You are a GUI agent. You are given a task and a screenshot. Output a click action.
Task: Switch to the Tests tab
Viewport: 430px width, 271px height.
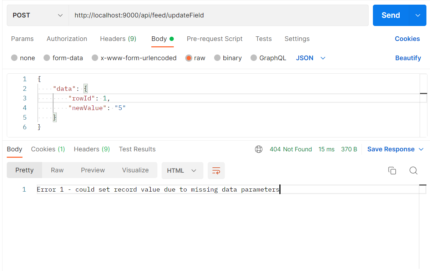[x=264, y=39]
